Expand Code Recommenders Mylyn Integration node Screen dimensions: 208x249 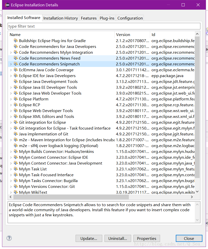pyautogui.click(x=11, y=52)
